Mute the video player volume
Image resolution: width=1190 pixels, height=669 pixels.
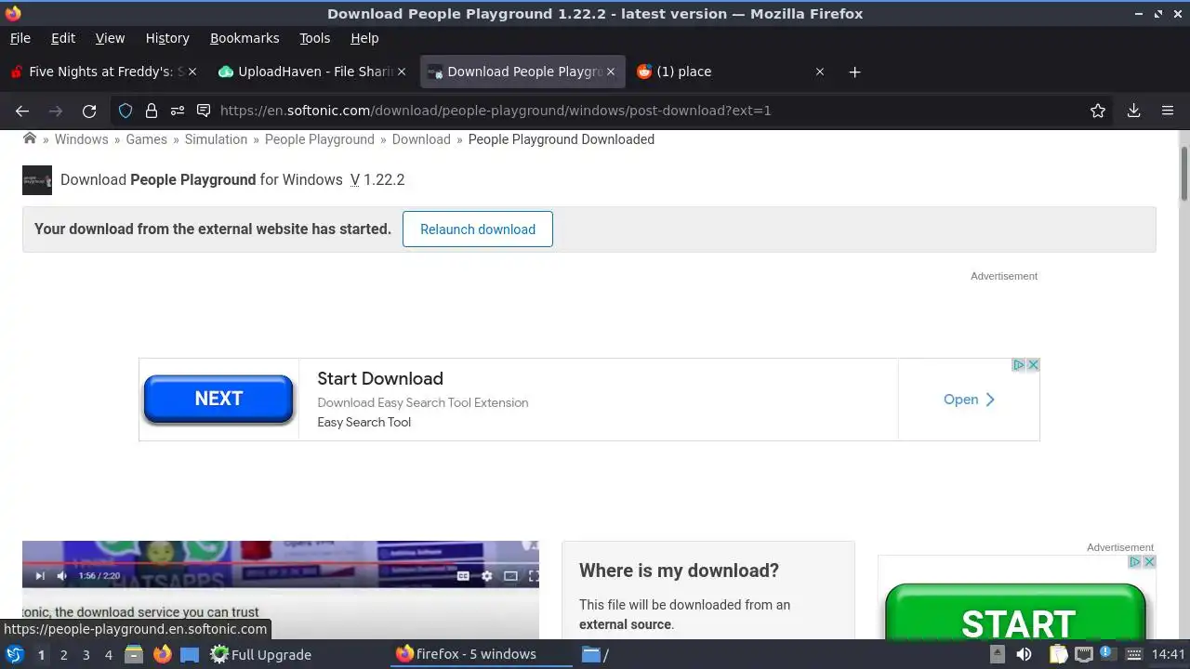(62, 576)
